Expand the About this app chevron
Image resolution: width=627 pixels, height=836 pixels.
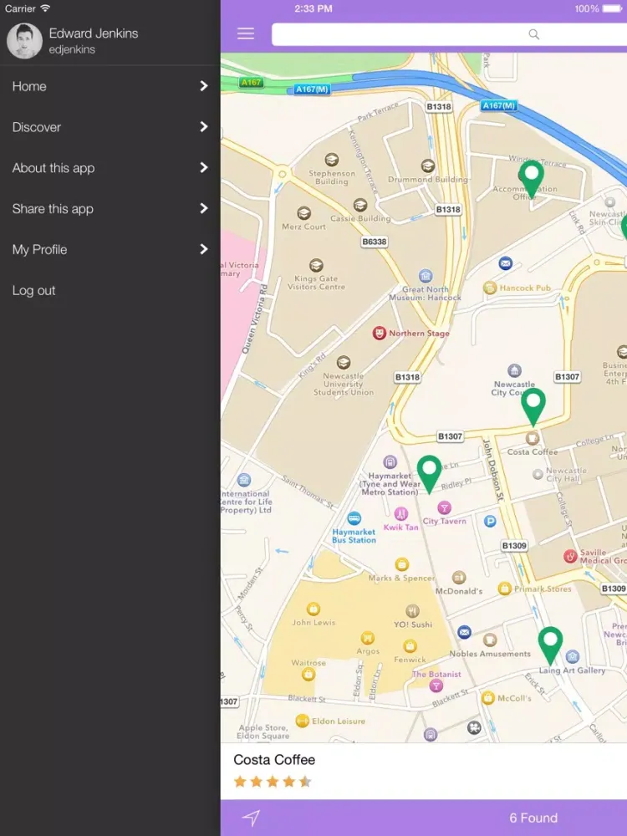(204, 168)
